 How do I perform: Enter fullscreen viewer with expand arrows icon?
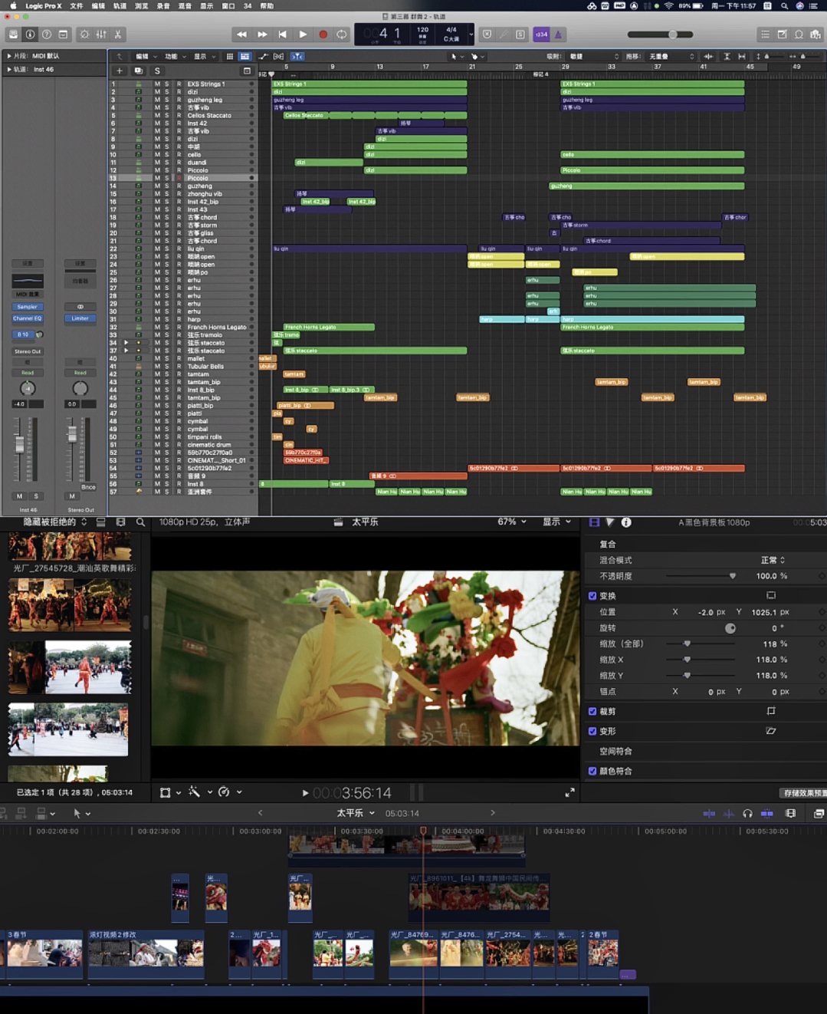coord(569,793)
